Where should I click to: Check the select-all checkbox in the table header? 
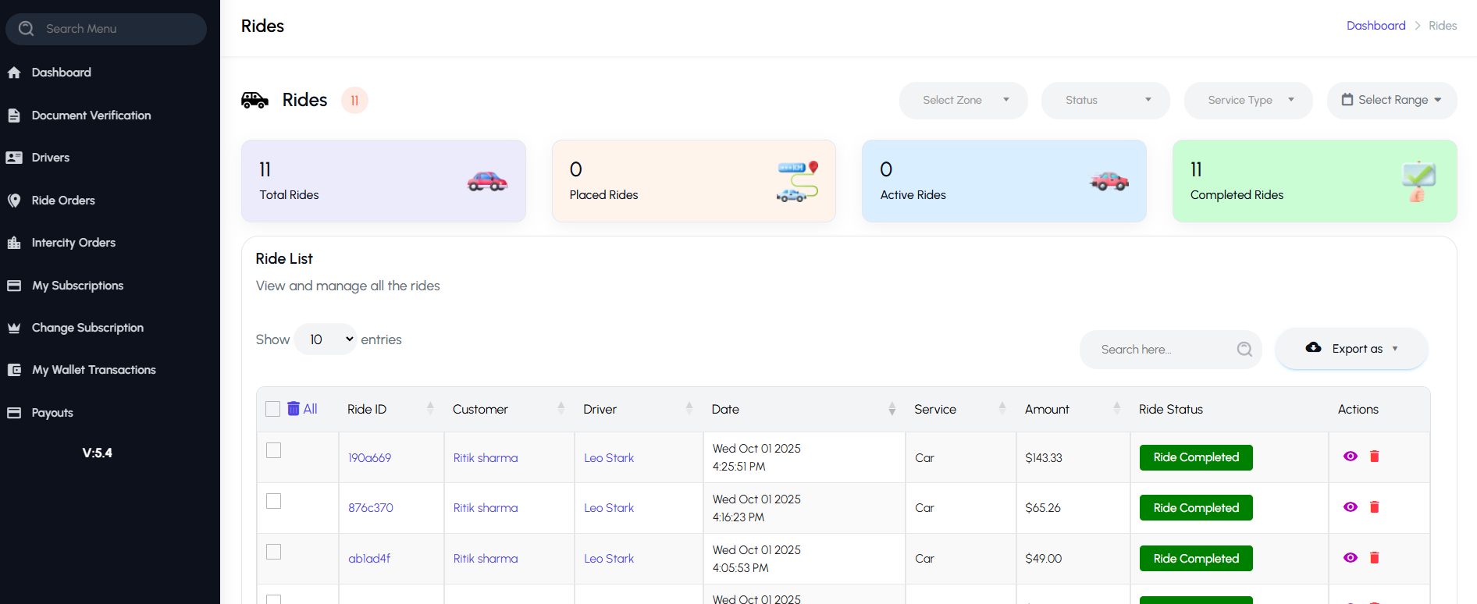[x=272, y=409]
